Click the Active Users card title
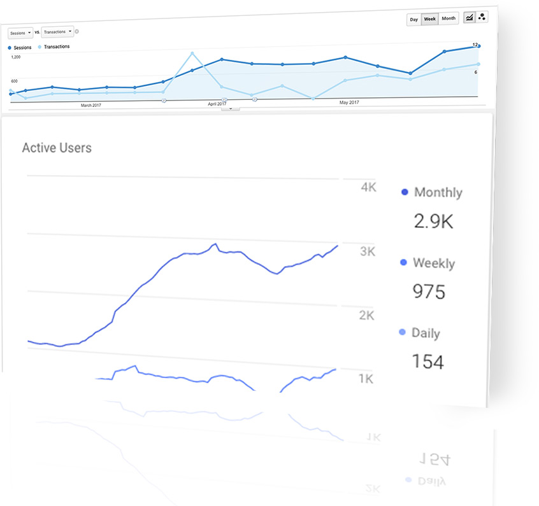The width and height of the screenshot is (539, 506). click(x=57, y=148)
